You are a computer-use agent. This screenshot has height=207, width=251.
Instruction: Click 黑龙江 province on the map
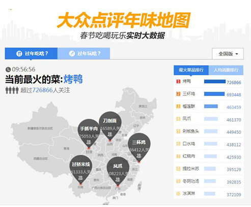(x=143, y=106)
